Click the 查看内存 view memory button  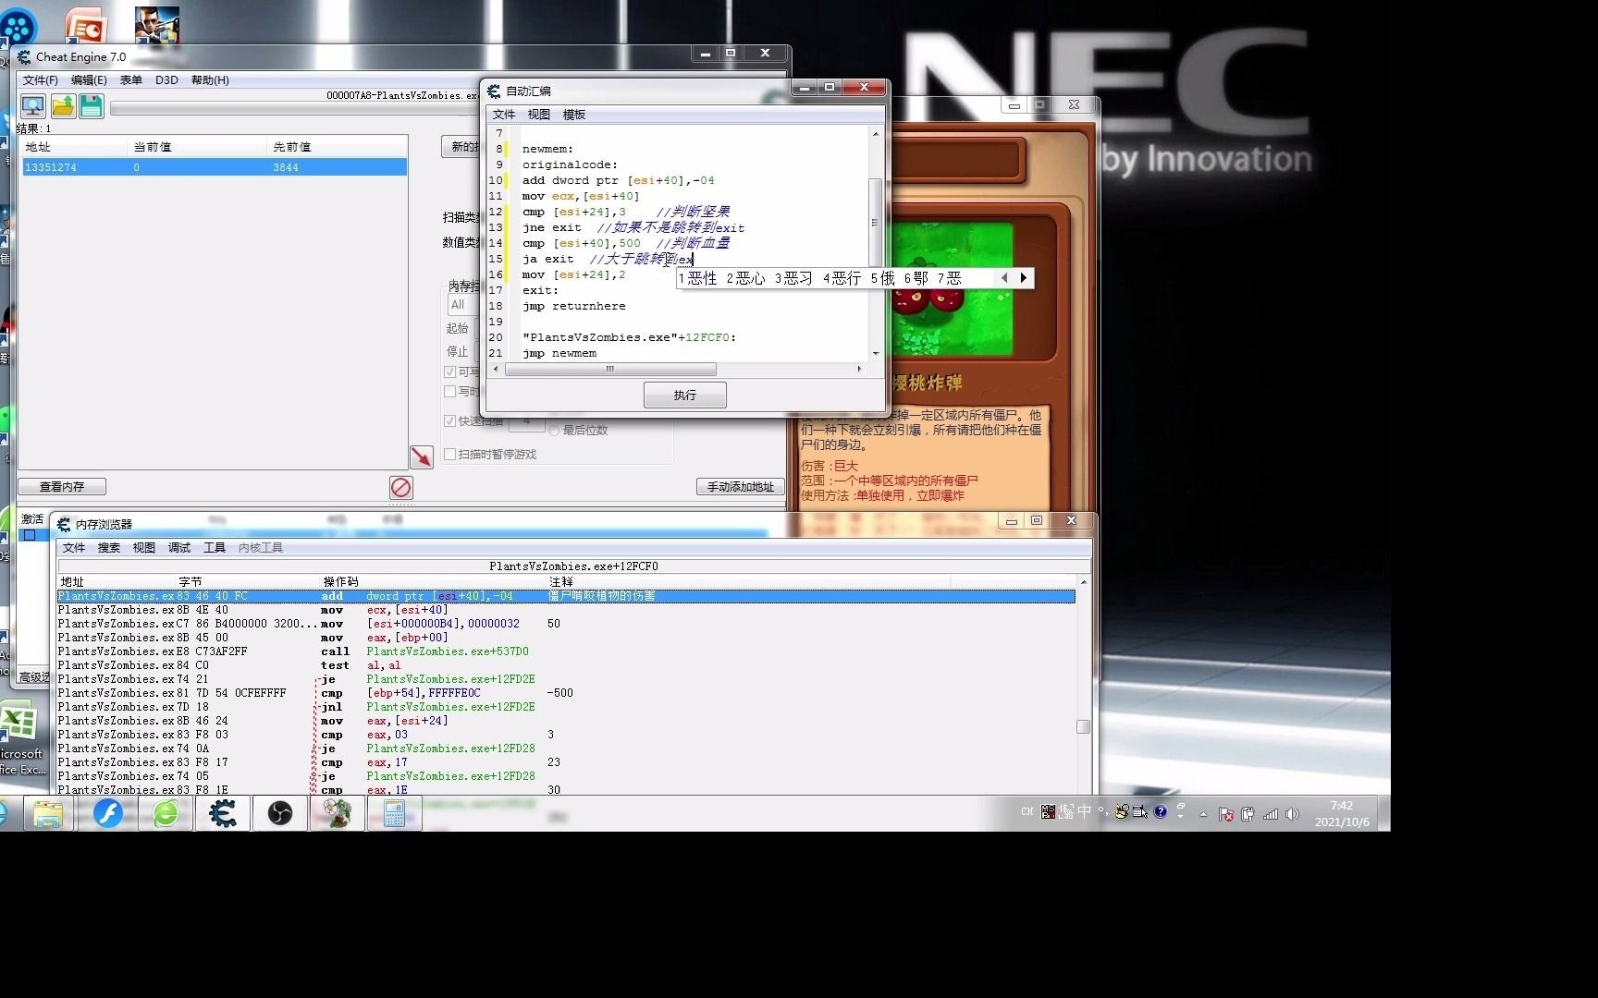click(62, 486)
